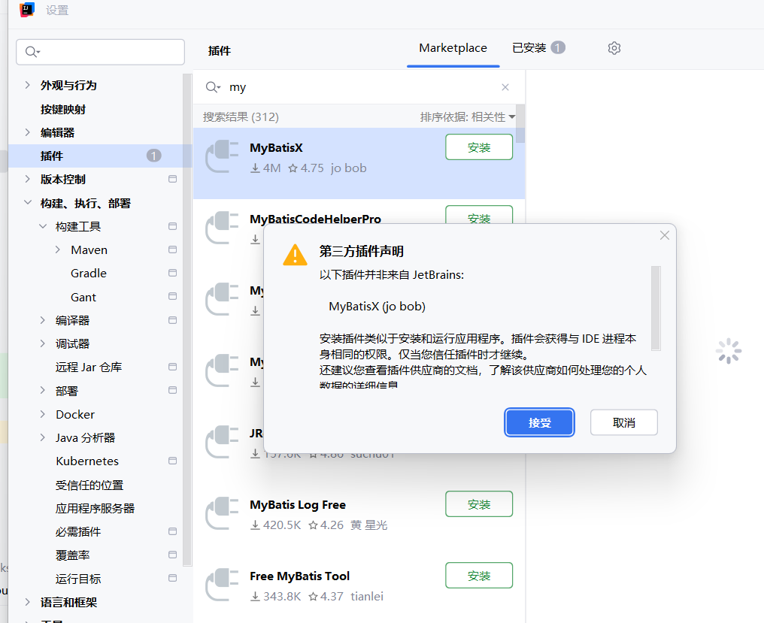Select the MyBatis Log Free plugin title
This screenshot has width=764, height=623.
click(298, 504)
